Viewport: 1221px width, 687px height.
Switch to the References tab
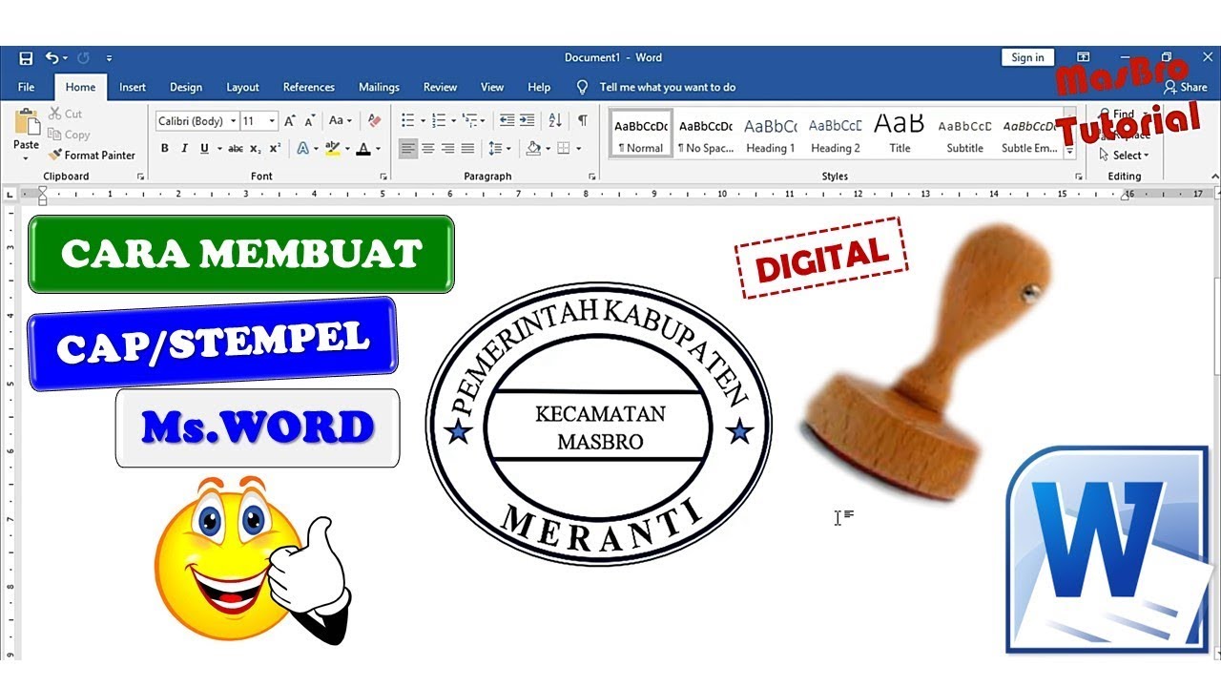[309, 87]
